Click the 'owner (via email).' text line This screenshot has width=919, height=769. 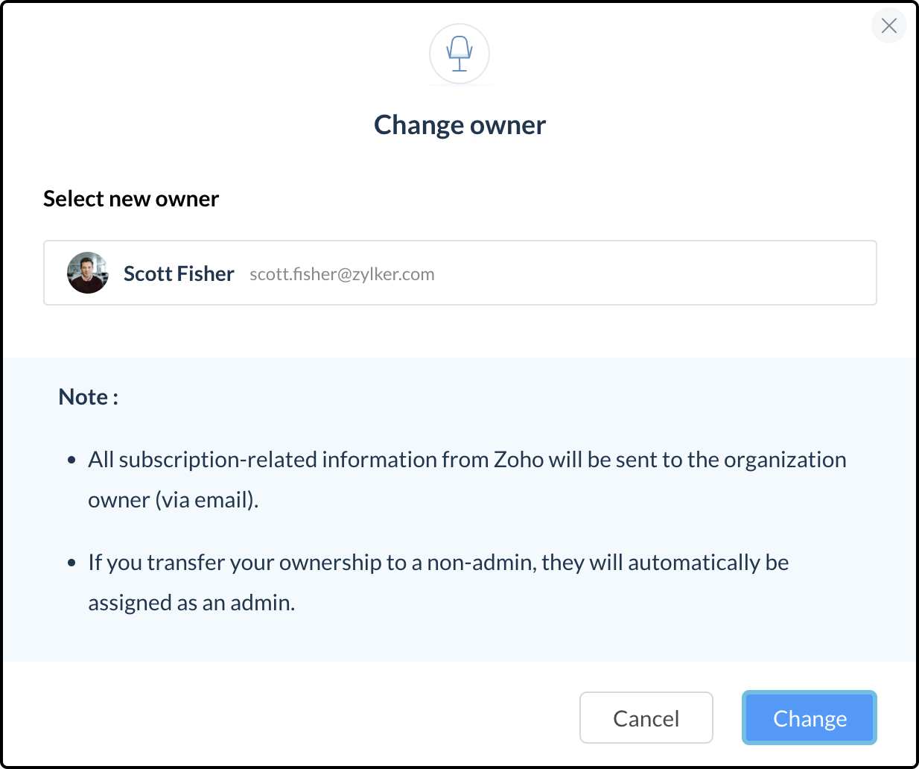tap(174, 500)
